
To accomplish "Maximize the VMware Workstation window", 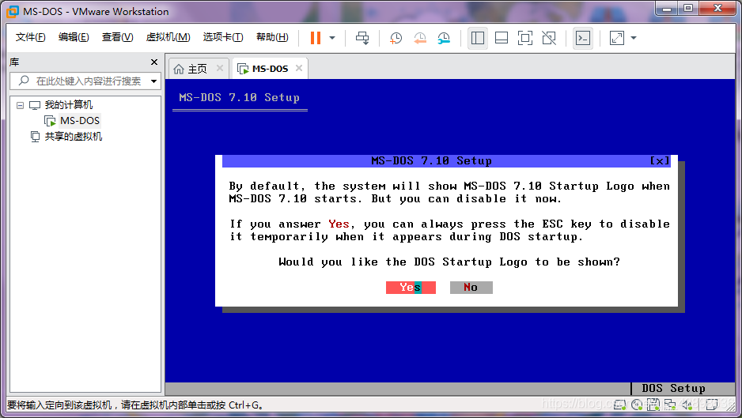I will click(688, 8).
